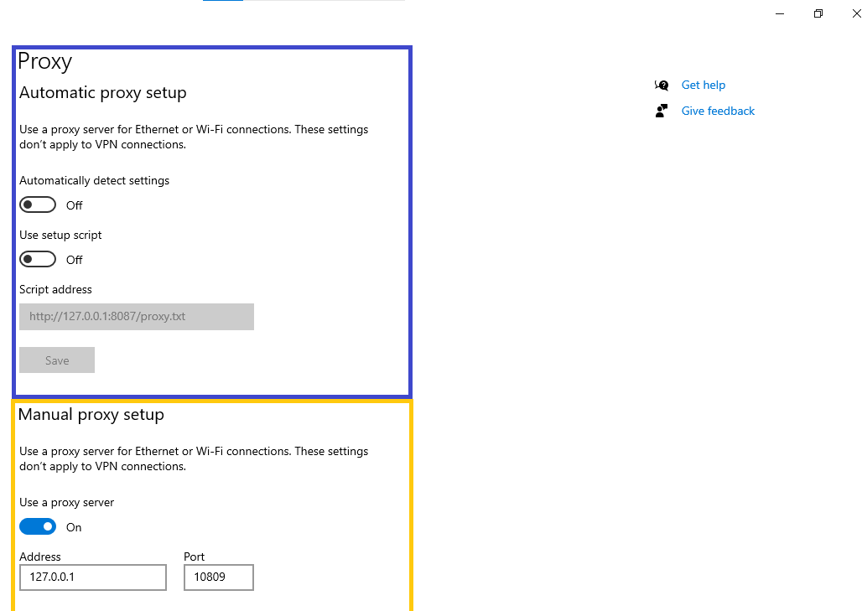Turn on the Use setup script toggle
The height and width of the screenshot is (611, 862).
pyautogui.click(x=38, y=260)
